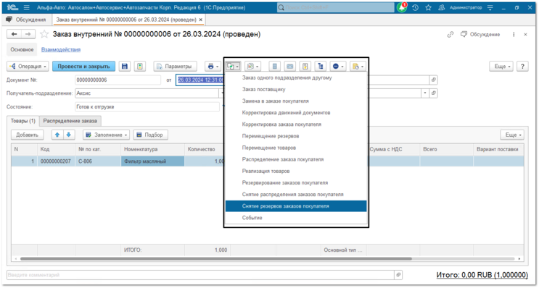The image size is (539, 288).
Task: Open the reports dropdown icon in toolbar
Action: pos(253,66)
